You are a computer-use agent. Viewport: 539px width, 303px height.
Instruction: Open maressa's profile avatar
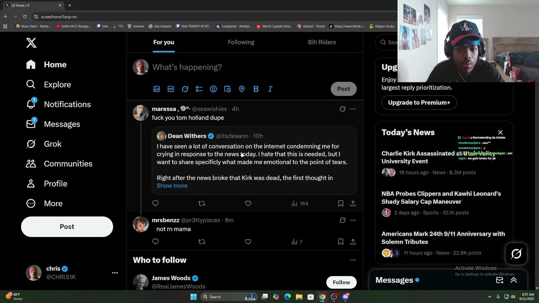click(x=141, y=113)
